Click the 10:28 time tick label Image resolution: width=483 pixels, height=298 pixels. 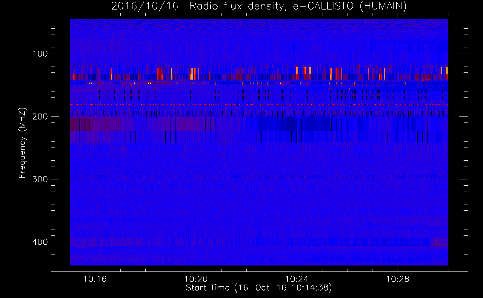coord(398,279)
